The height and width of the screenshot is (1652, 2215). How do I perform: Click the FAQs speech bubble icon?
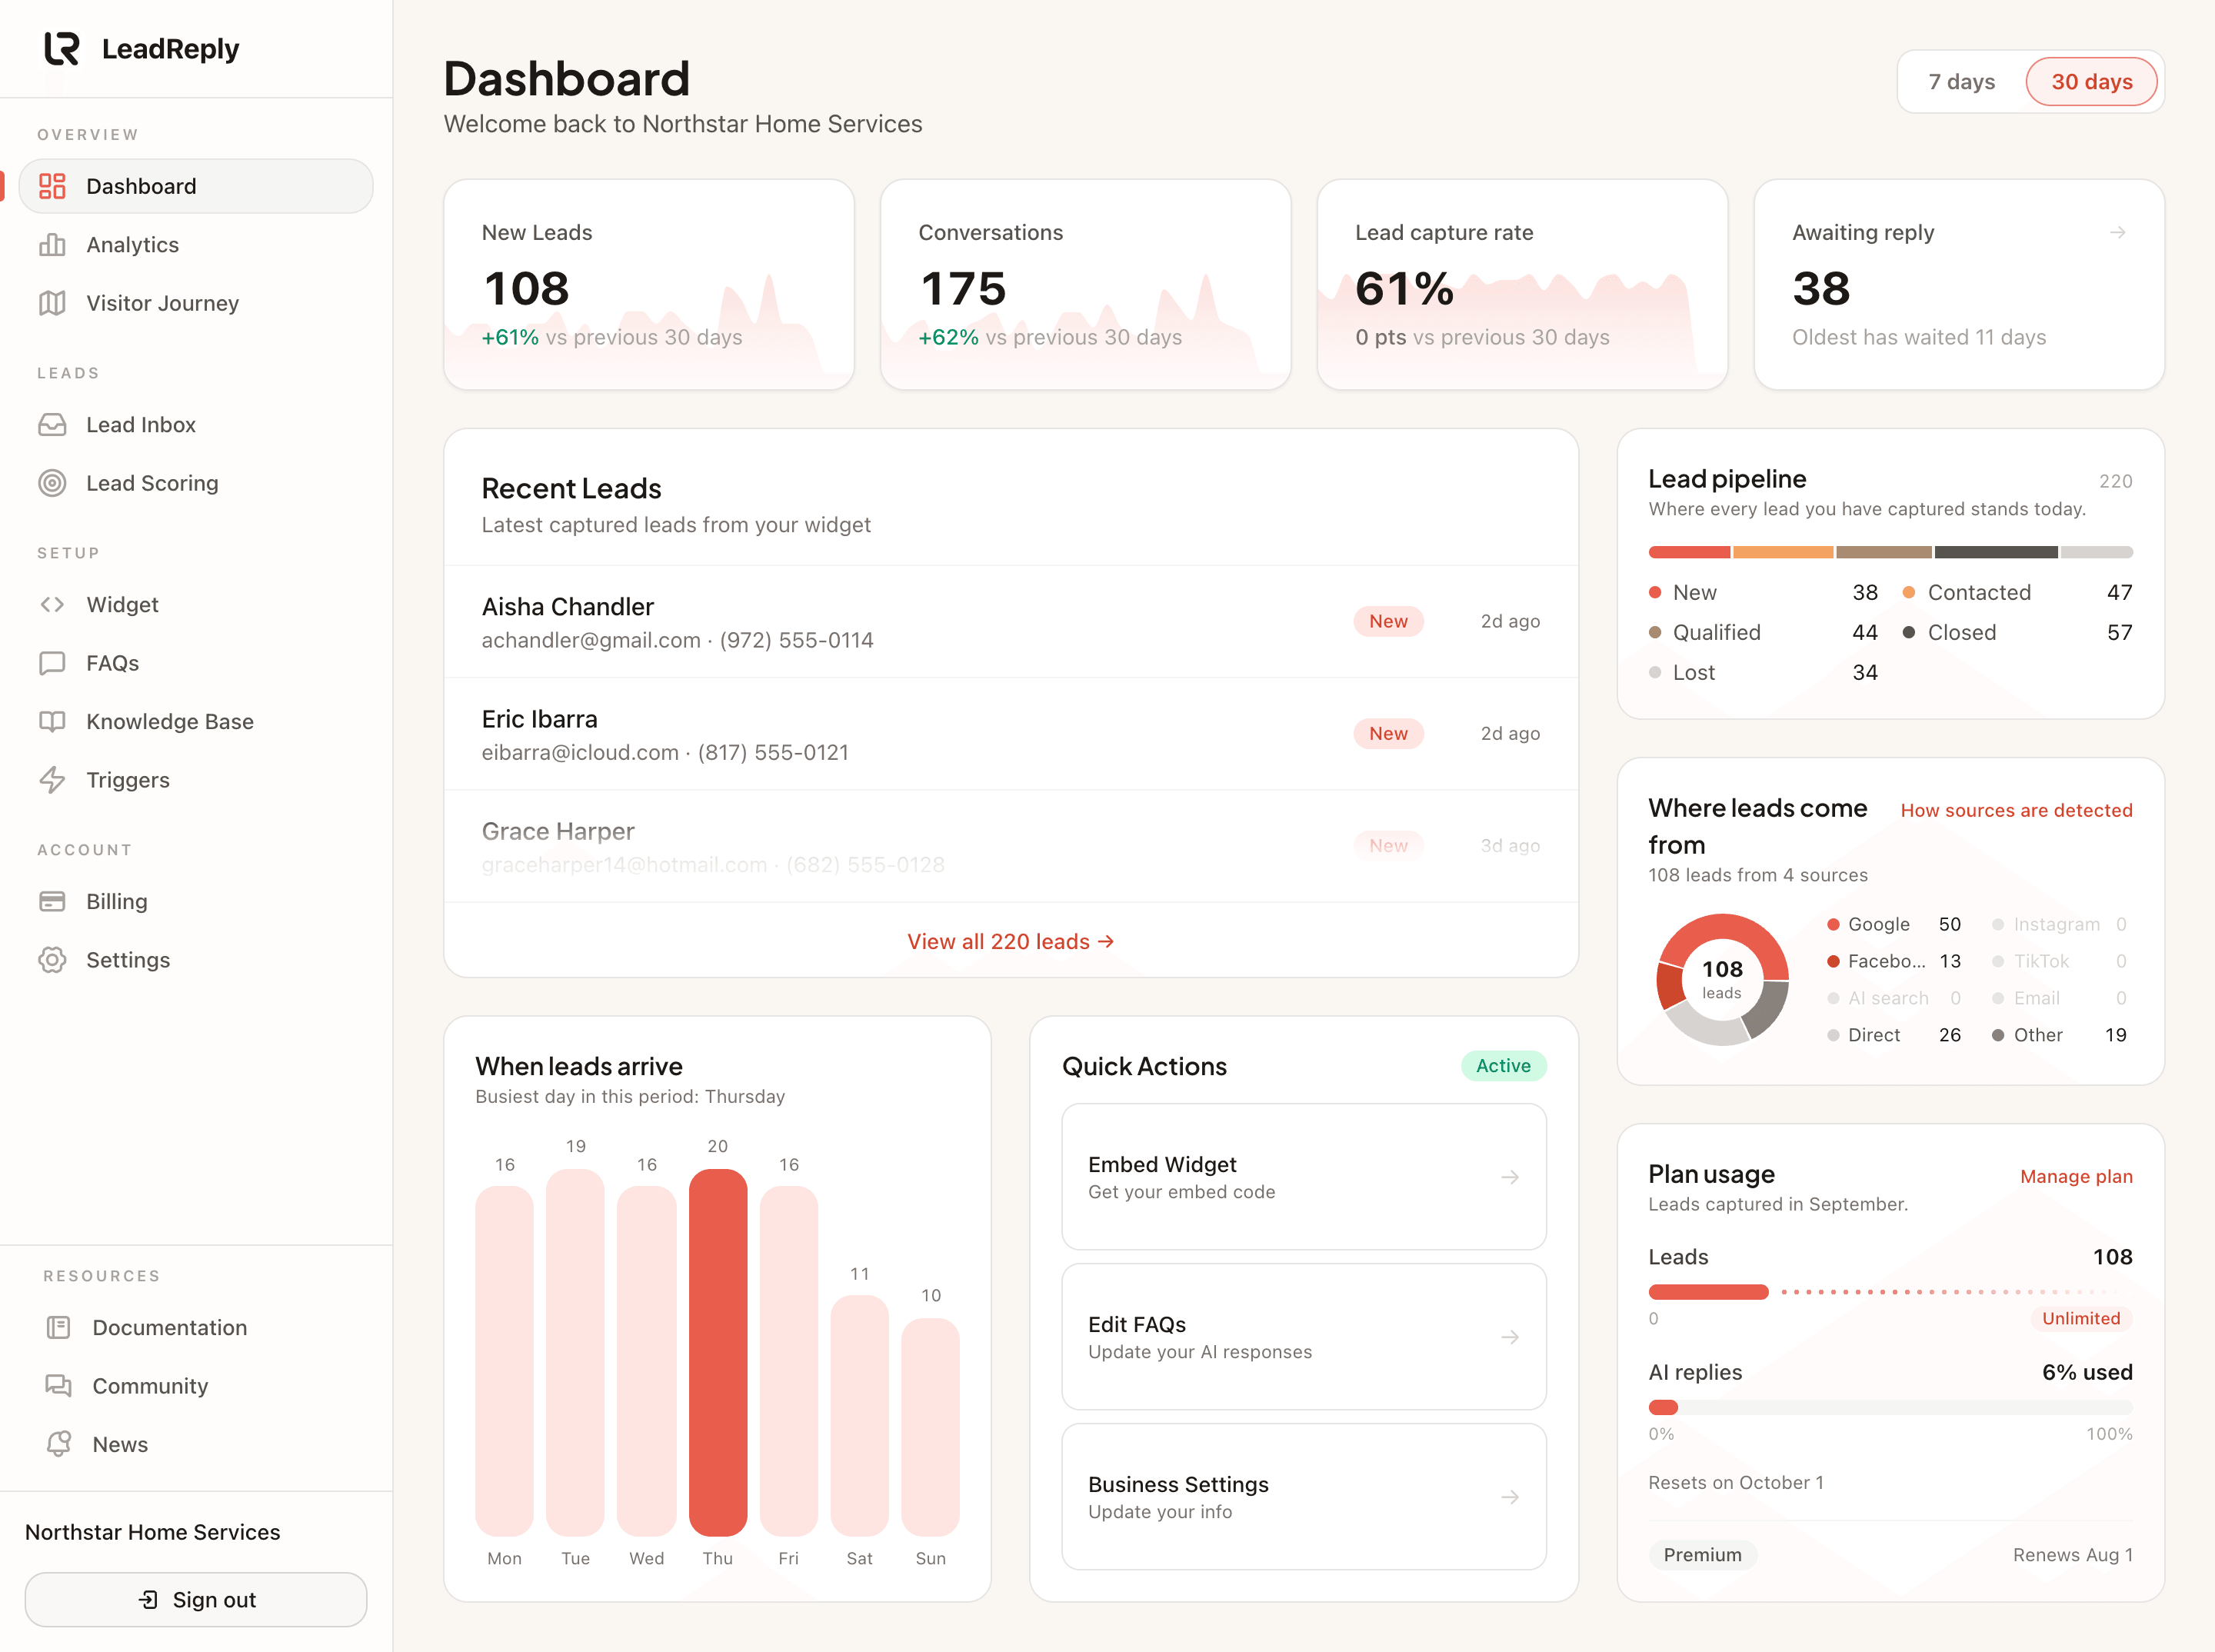pyautogui.click(x=52, y=663)
